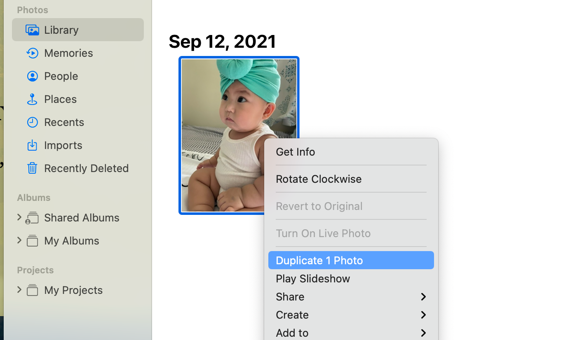The image size is (575, 340).
Task: Open the Share submenu arrow
Action: pyautogui.click(x=423, y=297)
